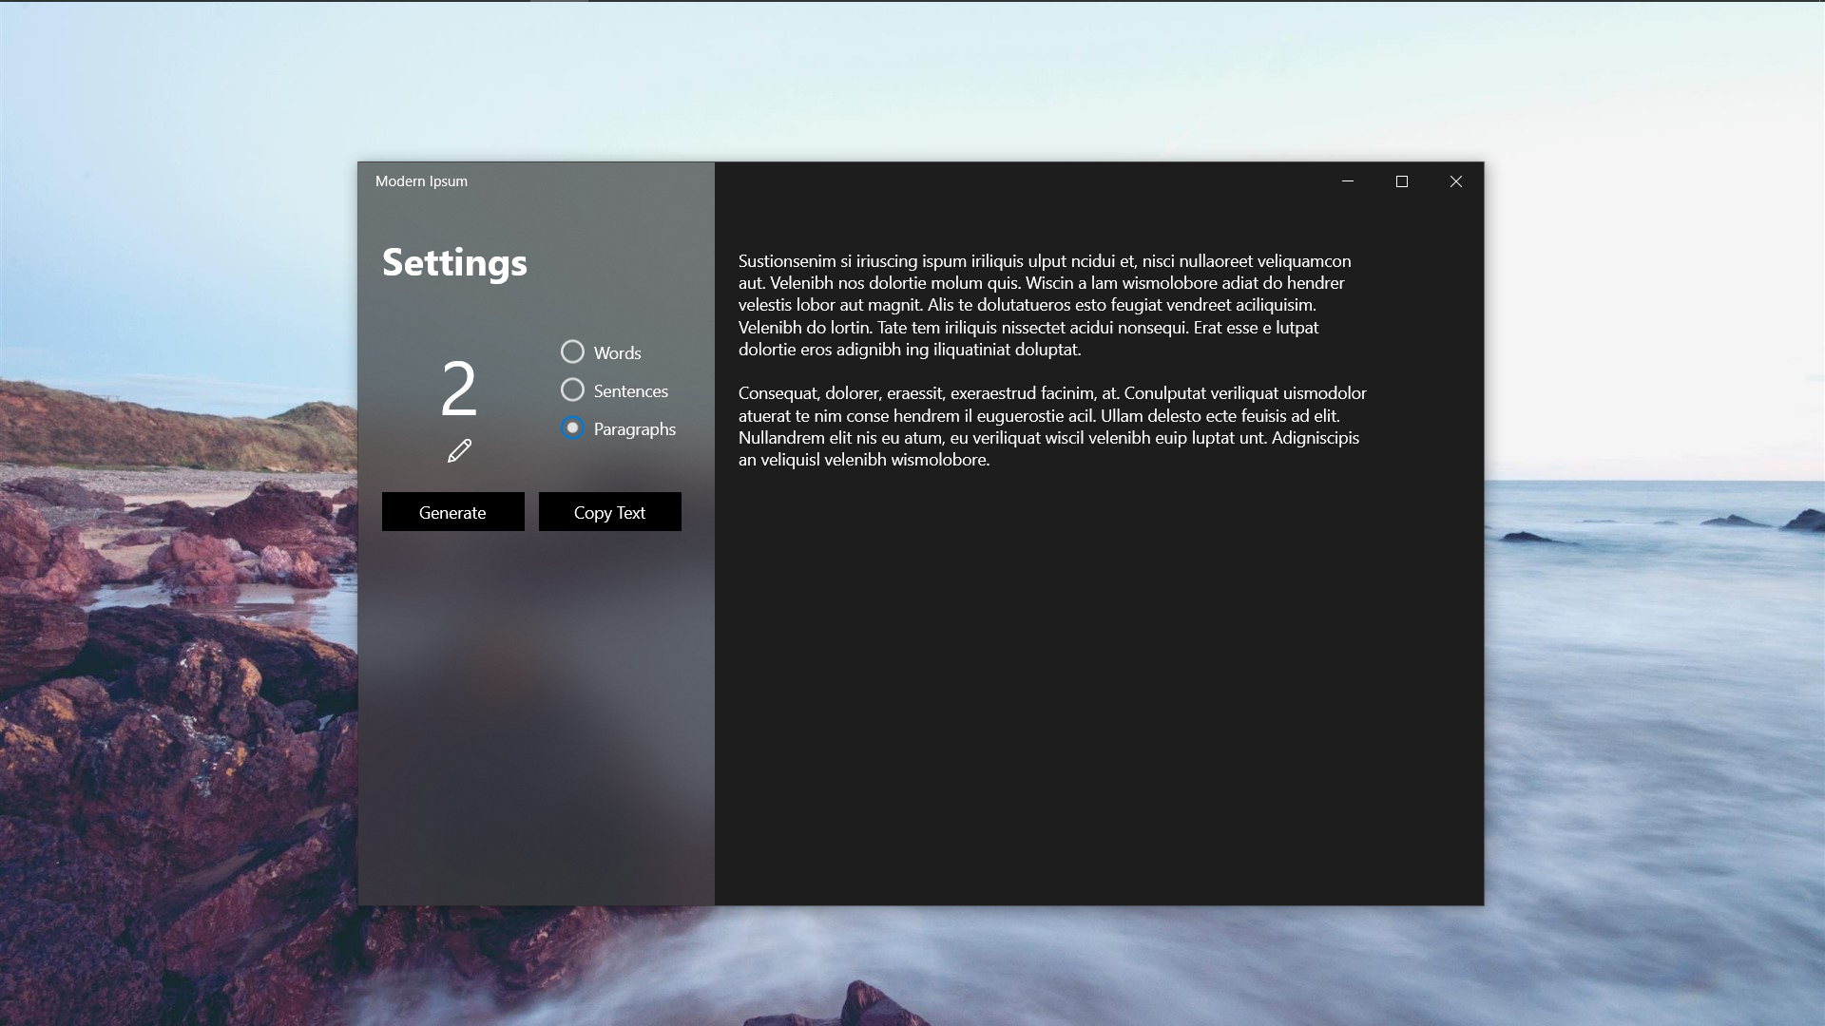Click the maximize icon on the window
1825x1026 pixels.
(1401, 181)
